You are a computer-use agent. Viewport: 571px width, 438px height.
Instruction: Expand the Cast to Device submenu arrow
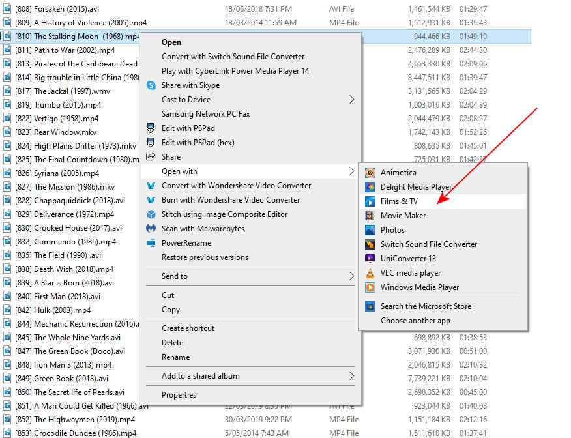(x=351, y=99)
